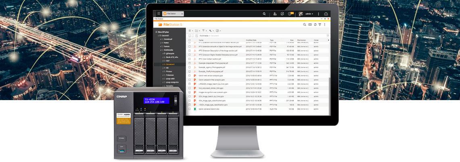Go forward using the right navigation arrow

[x=193, y=35]
